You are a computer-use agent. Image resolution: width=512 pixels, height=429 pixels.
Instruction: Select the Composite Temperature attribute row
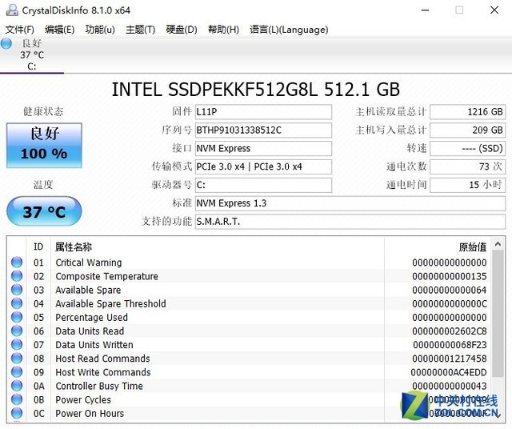[250, 276]
